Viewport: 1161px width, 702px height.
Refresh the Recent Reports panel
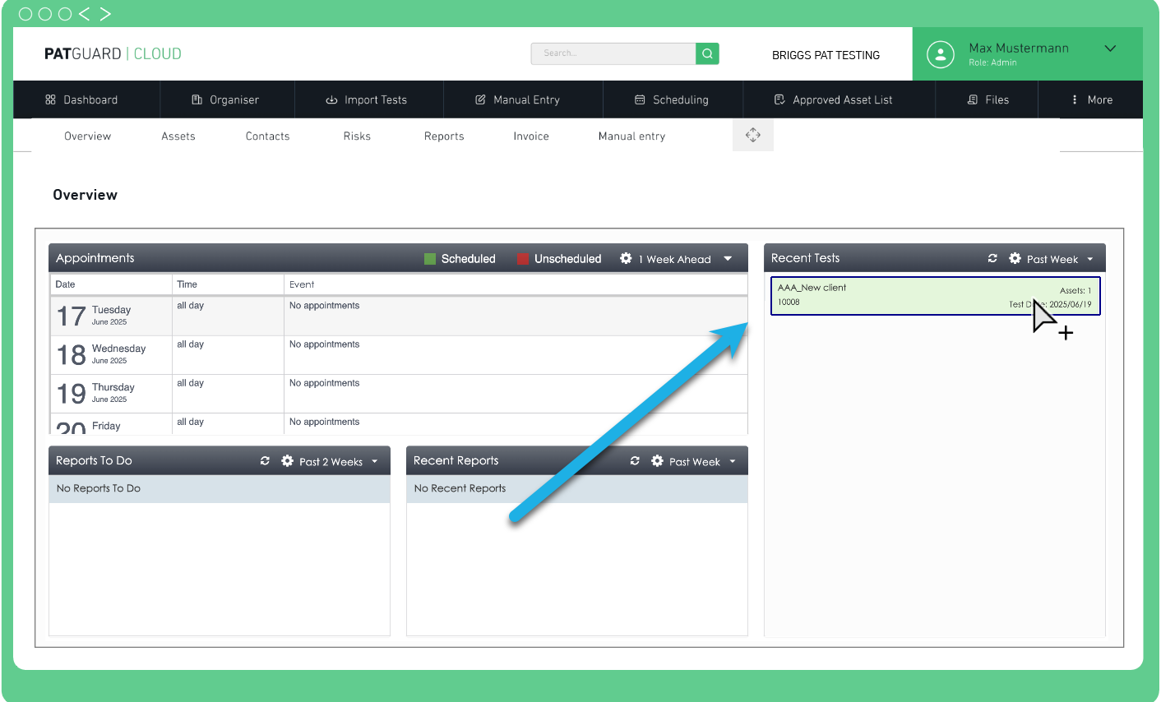click(635, 461)
